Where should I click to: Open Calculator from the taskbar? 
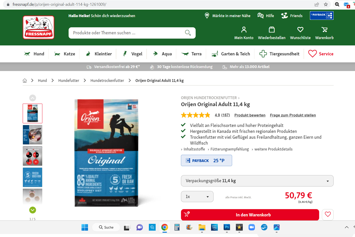click(x=177, y=227)
